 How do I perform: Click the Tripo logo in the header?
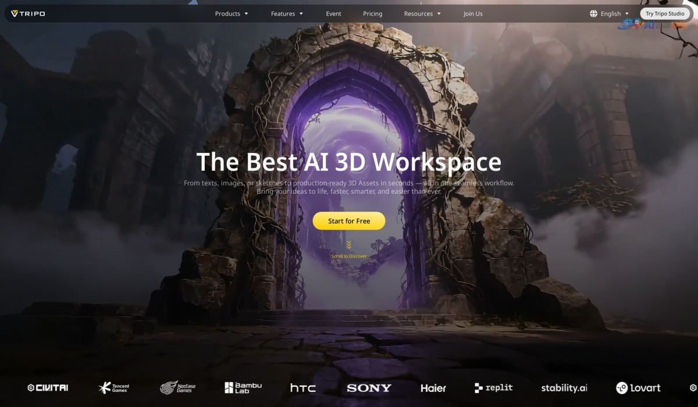[x=28, y=13]
